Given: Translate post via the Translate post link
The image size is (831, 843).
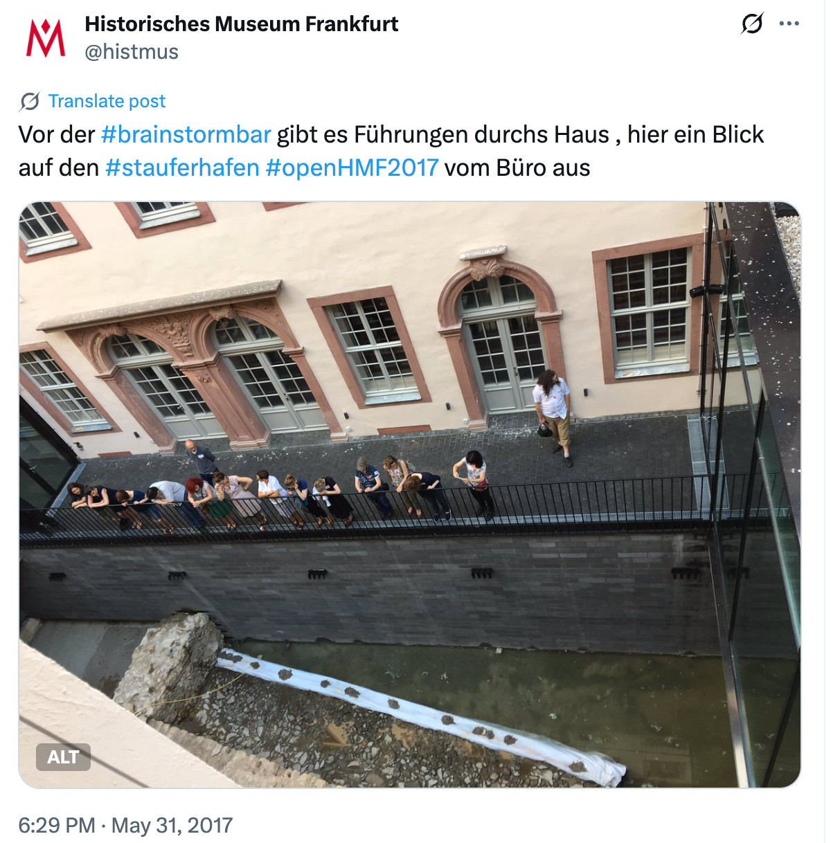Looking at the screenshot, I should [x=107, y=101].
